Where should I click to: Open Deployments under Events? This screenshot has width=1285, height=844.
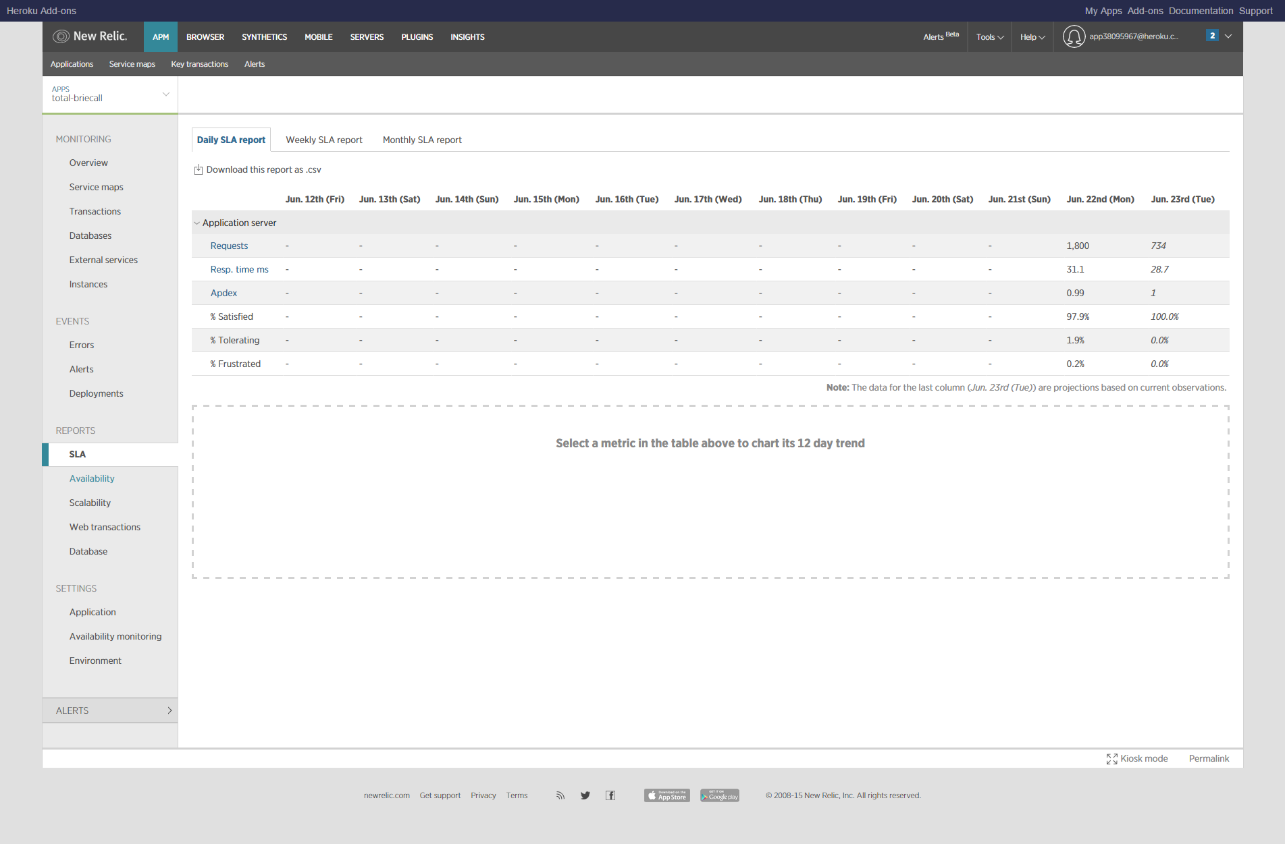point(97,394)
